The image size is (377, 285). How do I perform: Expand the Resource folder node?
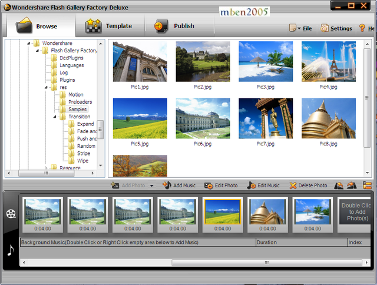(x=46, y=167)
